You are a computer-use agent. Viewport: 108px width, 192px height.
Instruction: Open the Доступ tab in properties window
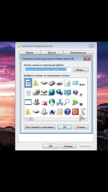coord(52,53)
